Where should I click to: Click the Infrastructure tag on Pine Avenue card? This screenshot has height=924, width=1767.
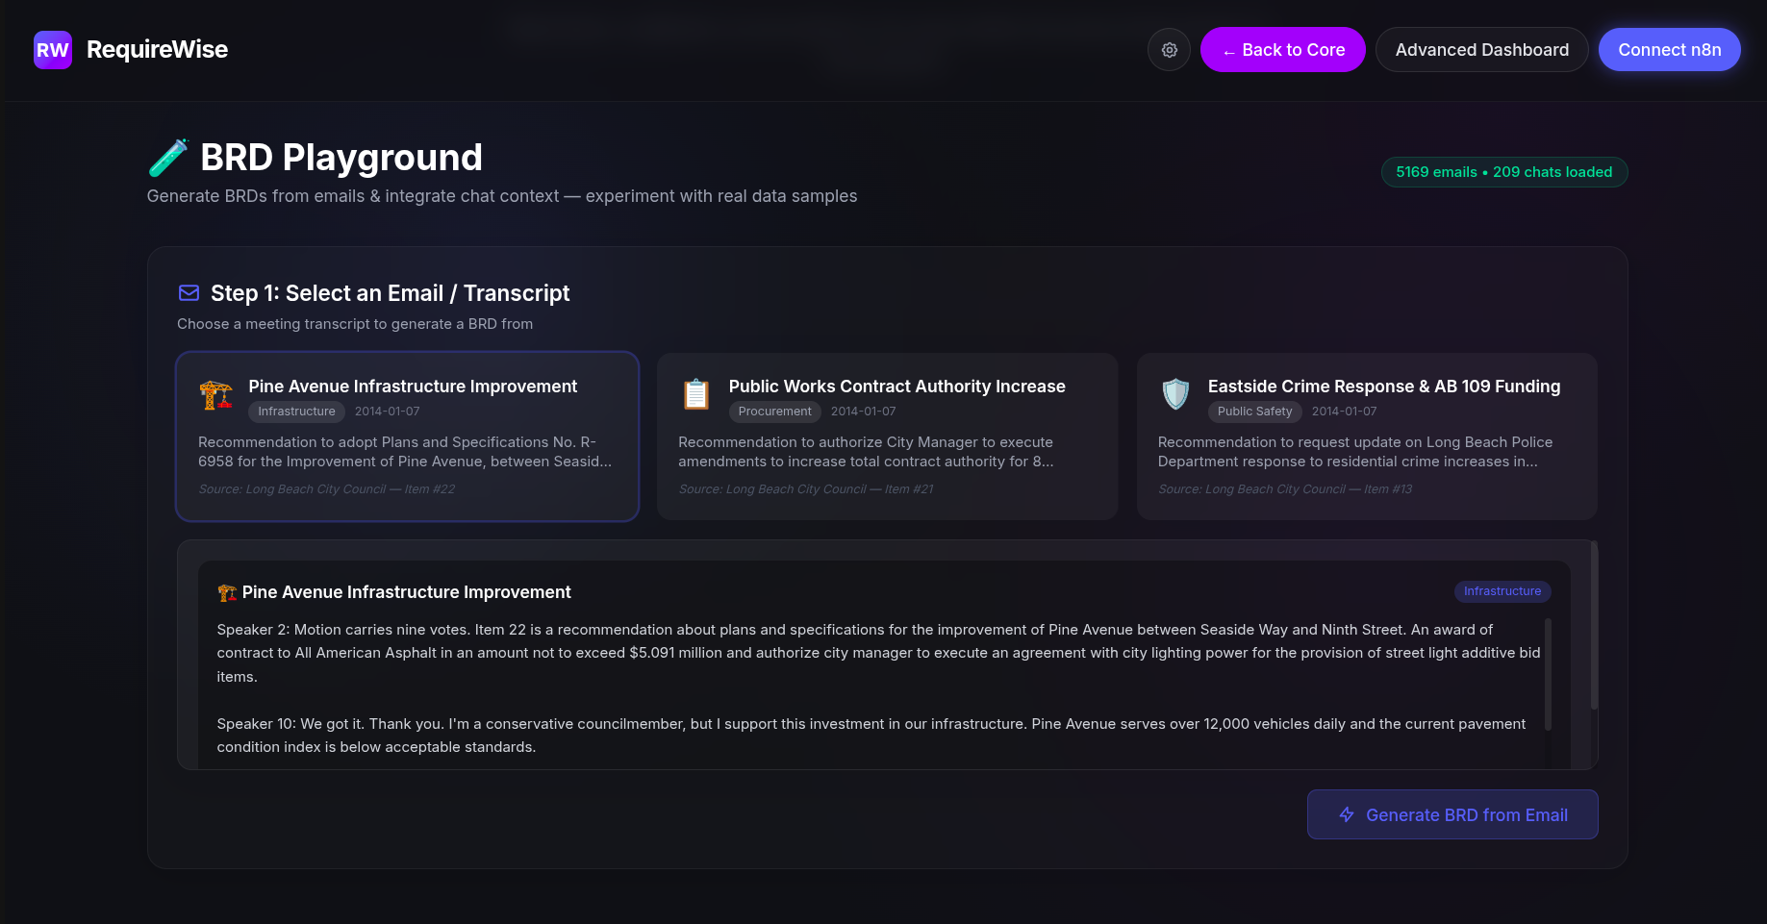tap(296, 412)
